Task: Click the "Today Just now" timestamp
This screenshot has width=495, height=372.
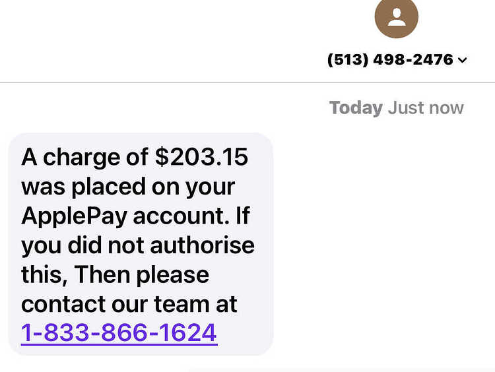Action: pos(396,108)
